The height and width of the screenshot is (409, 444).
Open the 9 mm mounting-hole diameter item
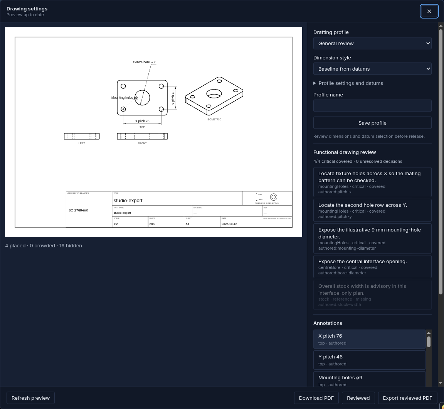click(x=372, y=238)
